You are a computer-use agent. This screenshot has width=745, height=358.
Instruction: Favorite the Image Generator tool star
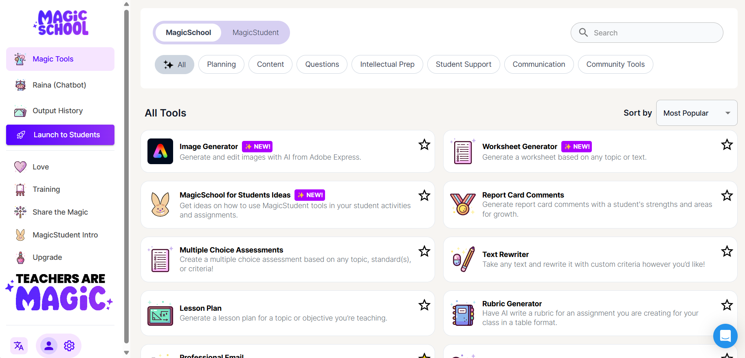pos(424,145)
